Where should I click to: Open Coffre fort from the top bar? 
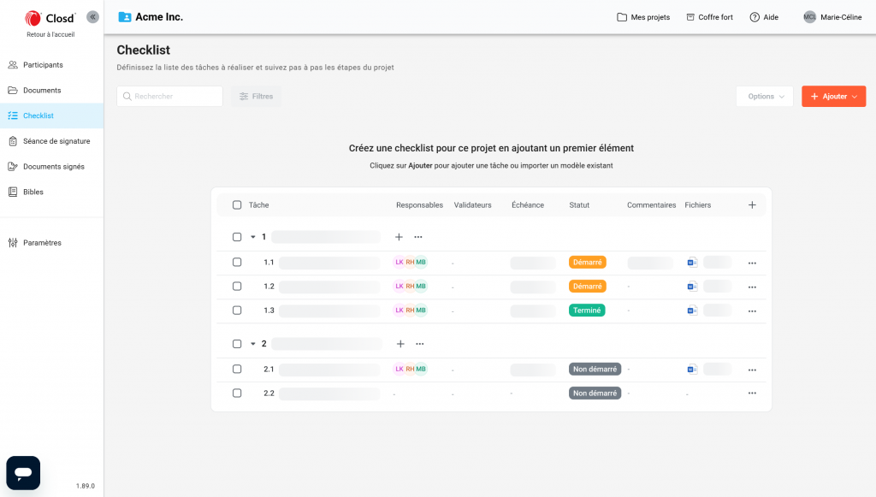click(x=708, y=17)
